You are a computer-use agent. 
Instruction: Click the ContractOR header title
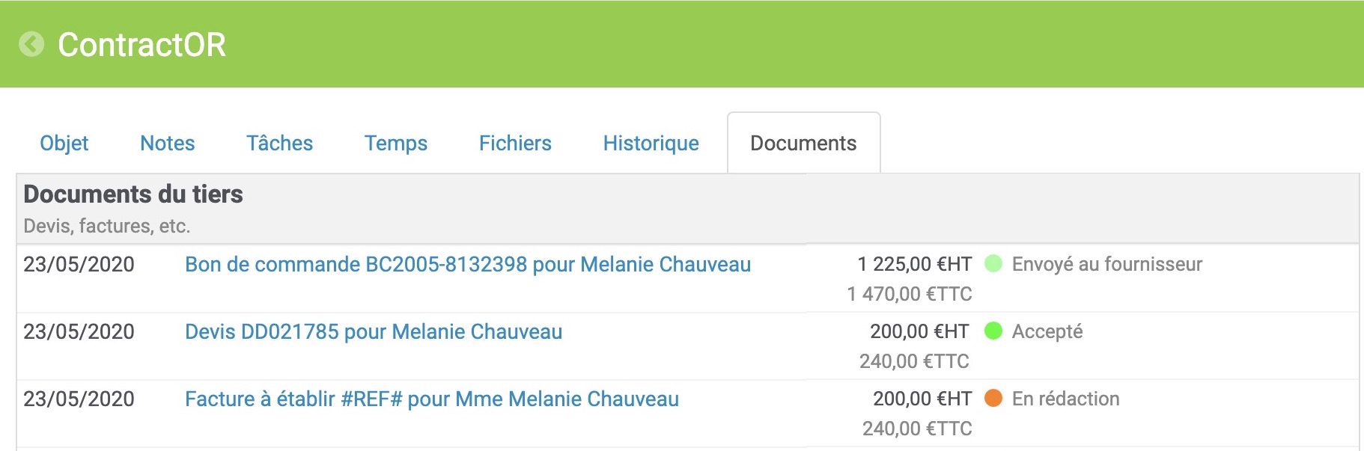click(x=141, y=44)
